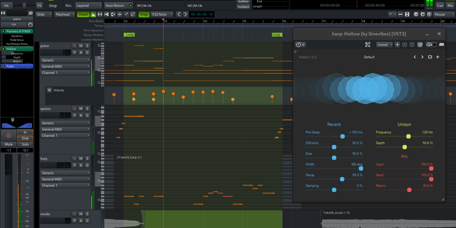Click the Auto Return button

[x=118, y=6]
